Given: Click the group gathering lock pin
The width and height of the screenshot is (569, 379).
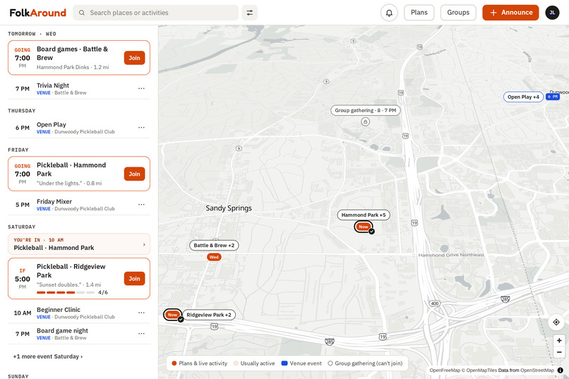Looking at the screenshot, I should pos(366,121).
